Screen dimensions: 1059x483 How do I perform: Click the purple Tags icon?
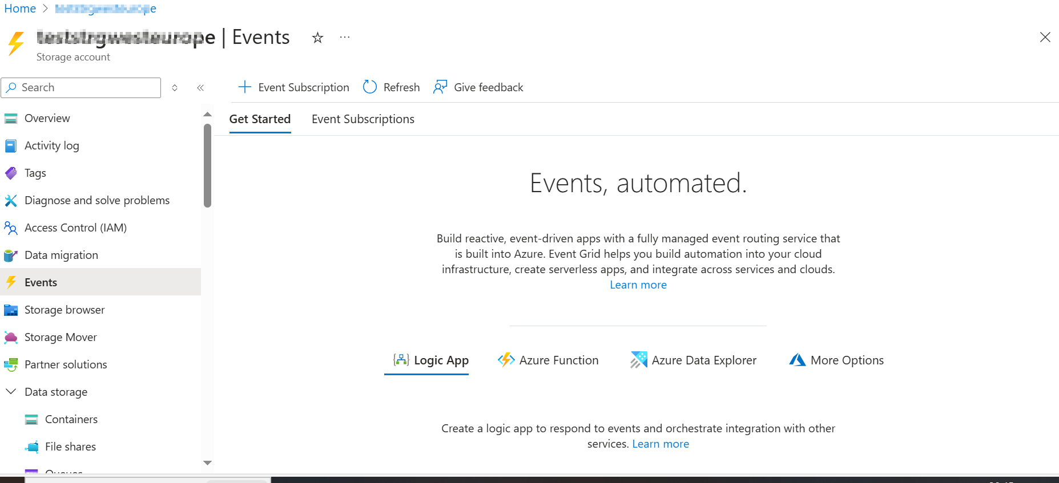coord(11,173)
